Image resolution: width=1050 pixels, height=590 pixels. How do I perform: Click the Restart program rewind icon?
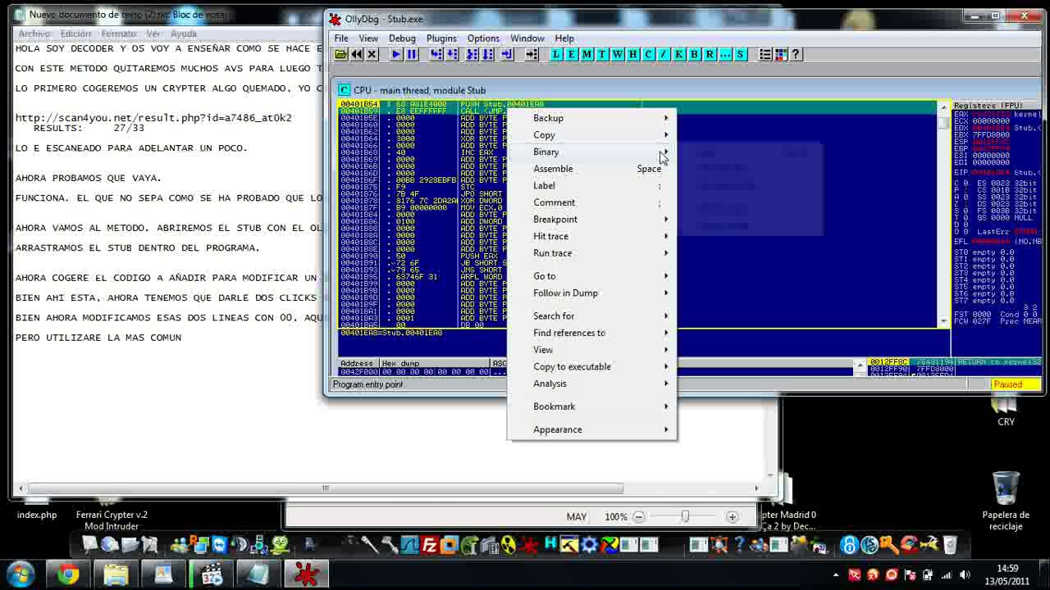357,54
